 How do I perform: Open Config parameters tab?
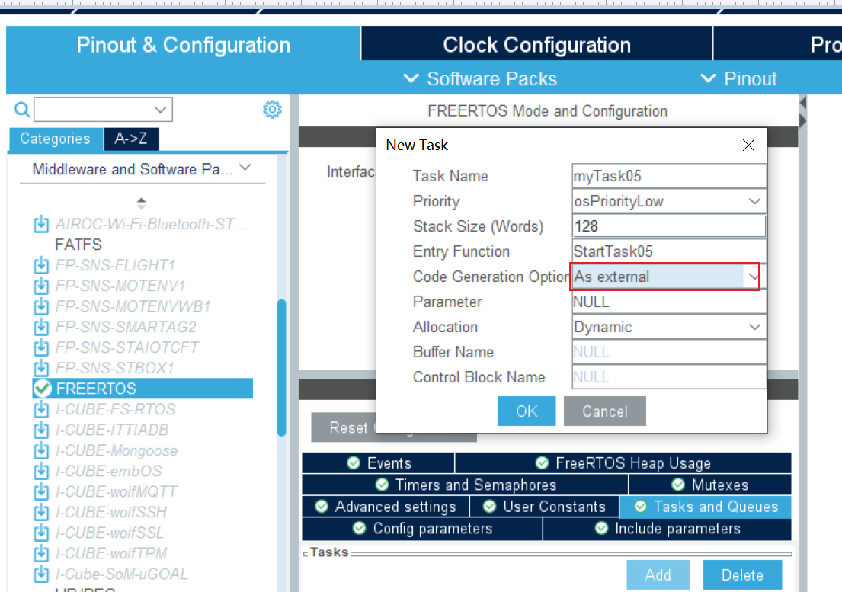click(422, 529)
